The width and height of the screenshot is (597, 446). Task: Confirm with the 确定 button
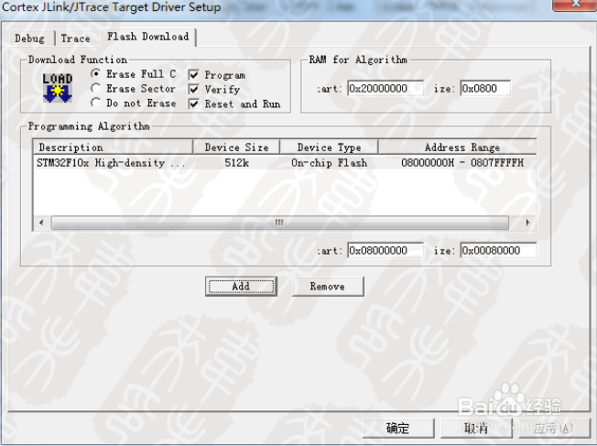[398, 429]
